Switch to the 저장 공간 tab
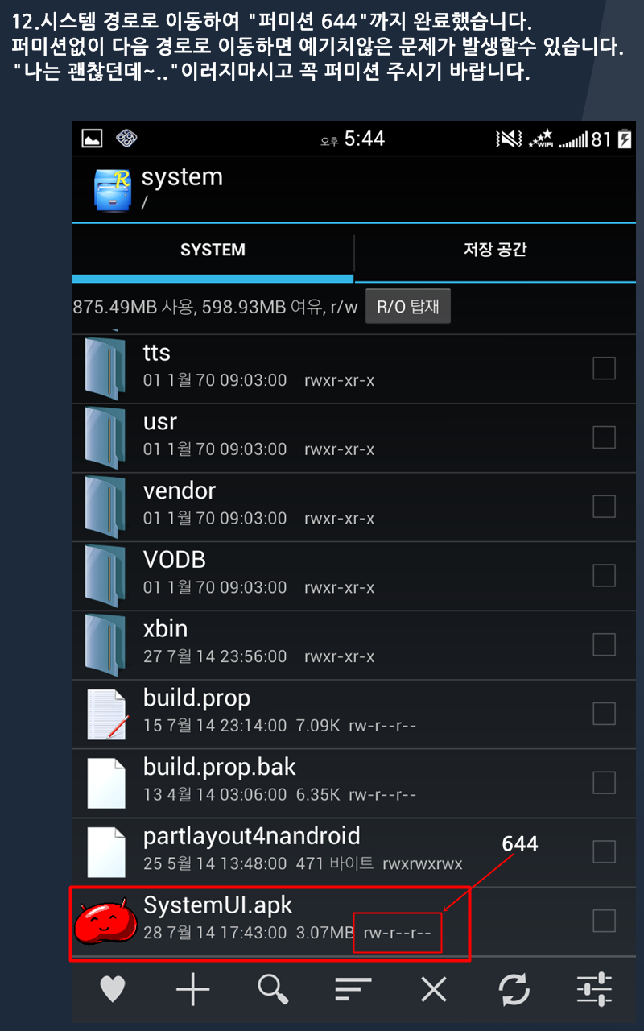644x1031 pixels. click(x=495, y=250)
